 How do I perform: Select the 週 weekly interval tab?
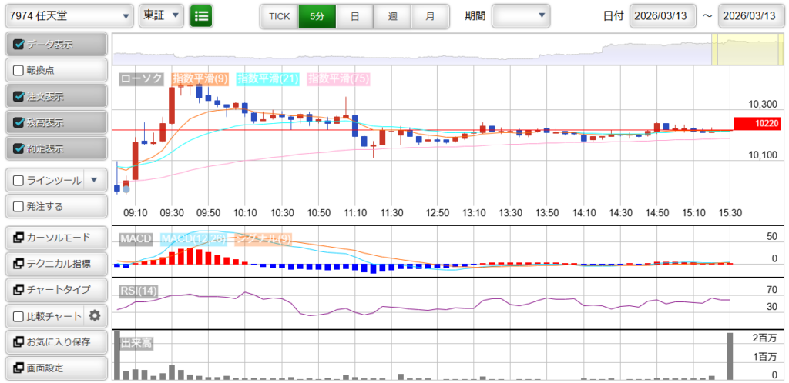pyautogui.click(x=392, y=15)
